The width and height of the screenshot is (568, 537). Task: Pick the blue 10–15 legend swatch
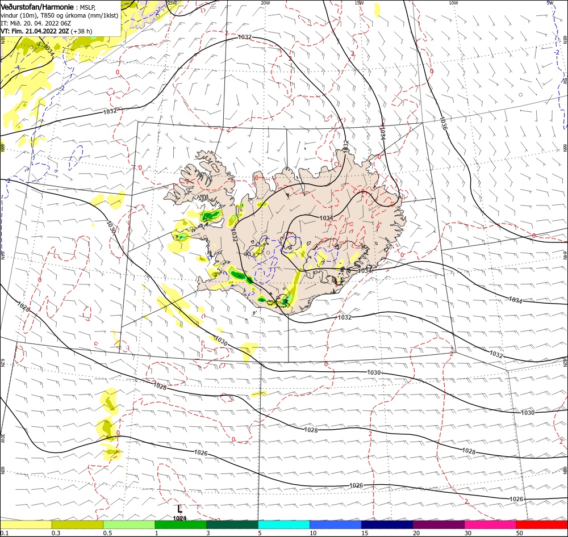pos(336,525)
